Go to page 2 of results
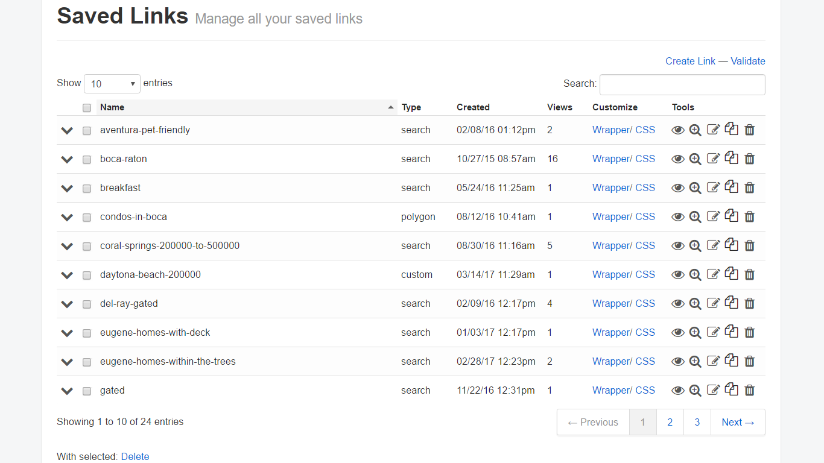The image size is (824, 463). tap(670, 422)
